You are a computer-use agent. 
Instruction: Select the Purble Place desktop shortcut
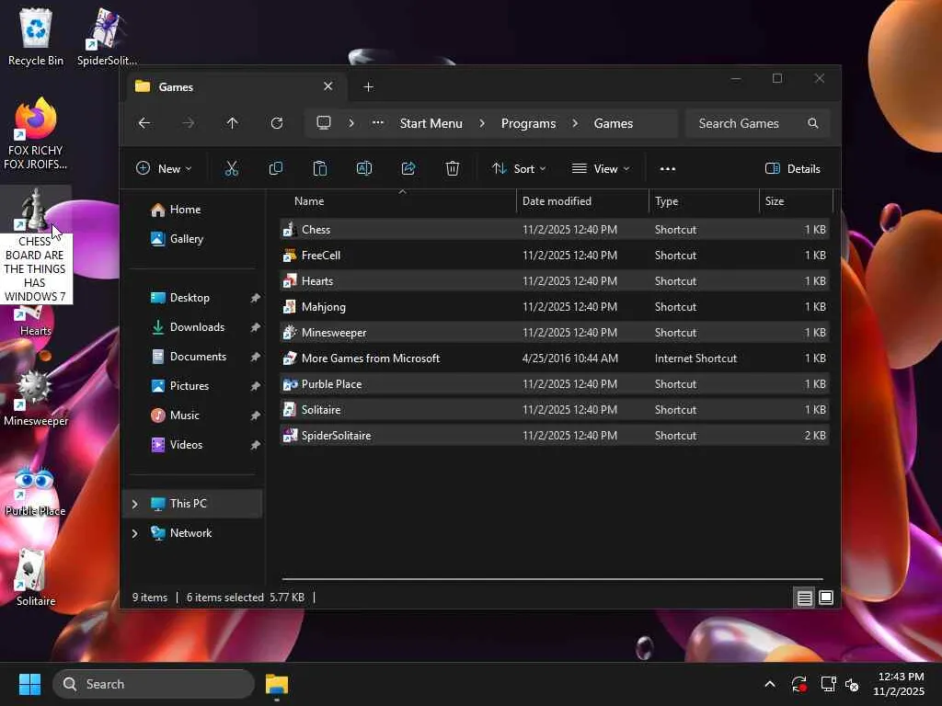pos(36,491)
